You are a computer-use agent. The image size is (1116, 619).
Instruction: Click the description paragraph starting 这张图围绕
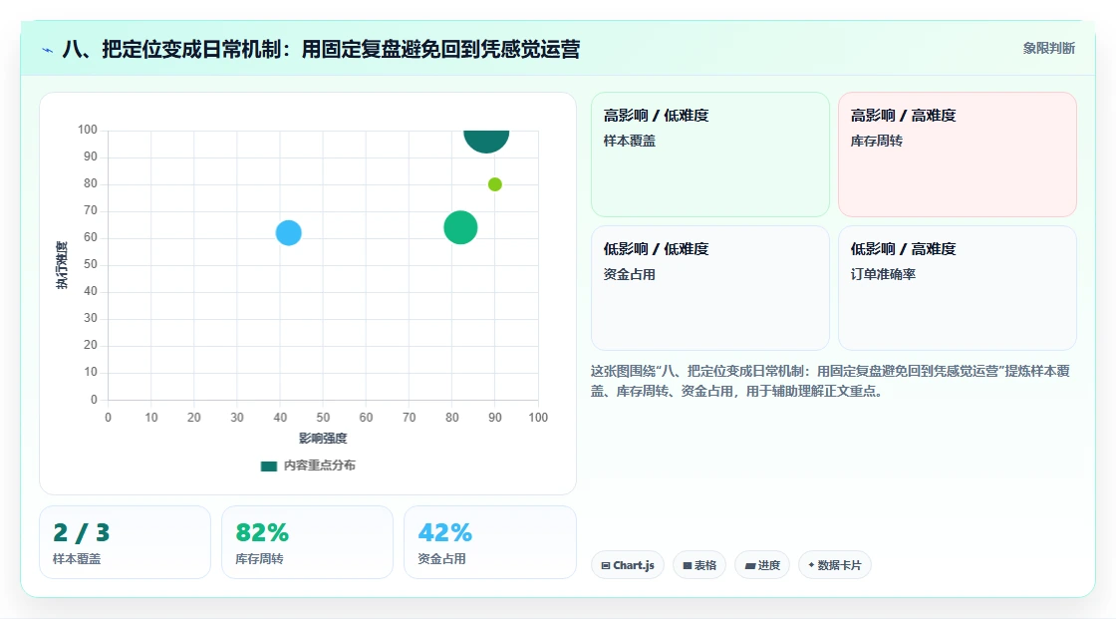(831, 381)
